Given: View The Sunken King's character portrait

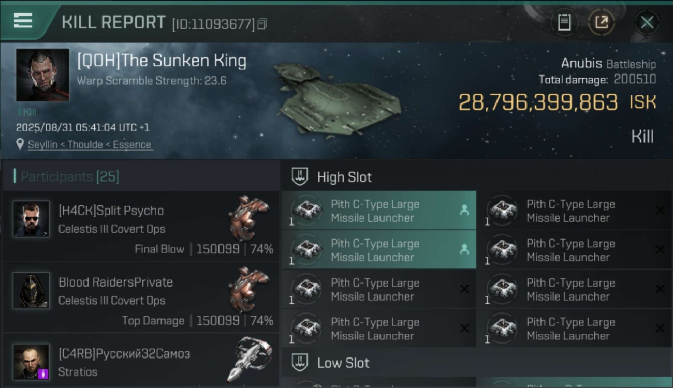Looking at the screenshot, I should (x=42, y=75).
